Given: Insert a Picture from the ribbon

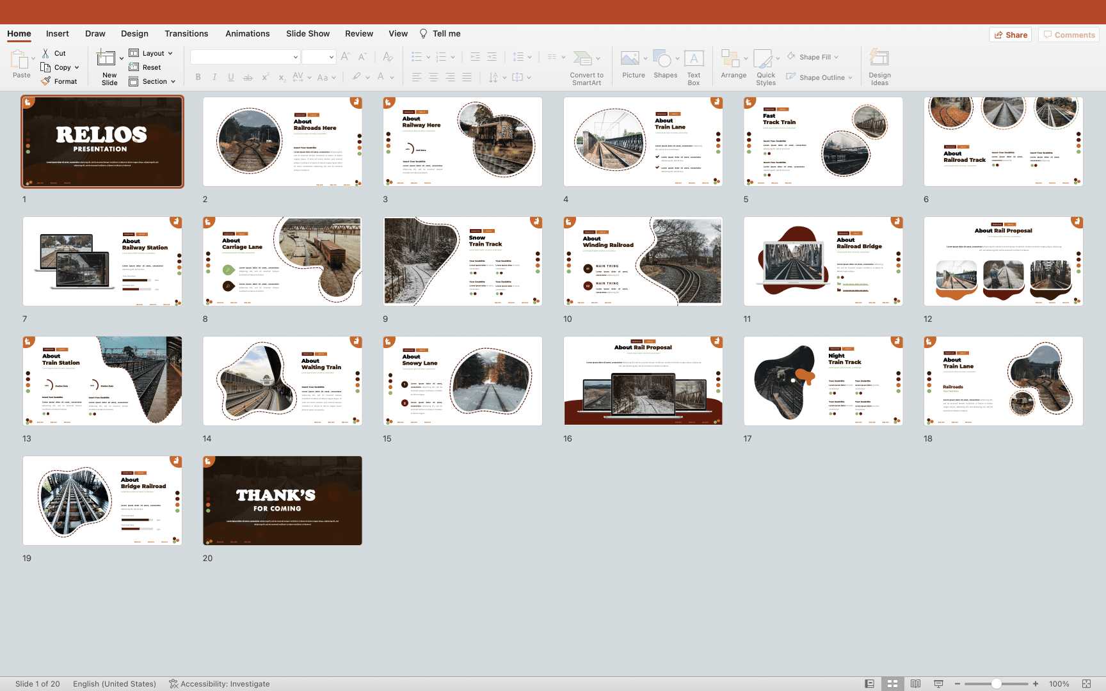Looking at the screenshot, I should pyautogui.click(x=630, y=59).
